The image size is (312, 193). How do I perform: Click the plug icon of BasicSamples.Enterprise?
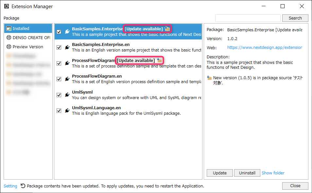tap(67, 31)
